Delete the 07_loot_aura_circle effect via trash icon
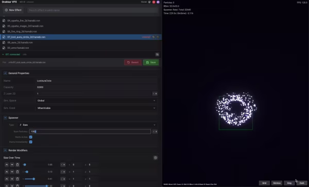The height and width of the screenshot is (187, 309). 158,37
